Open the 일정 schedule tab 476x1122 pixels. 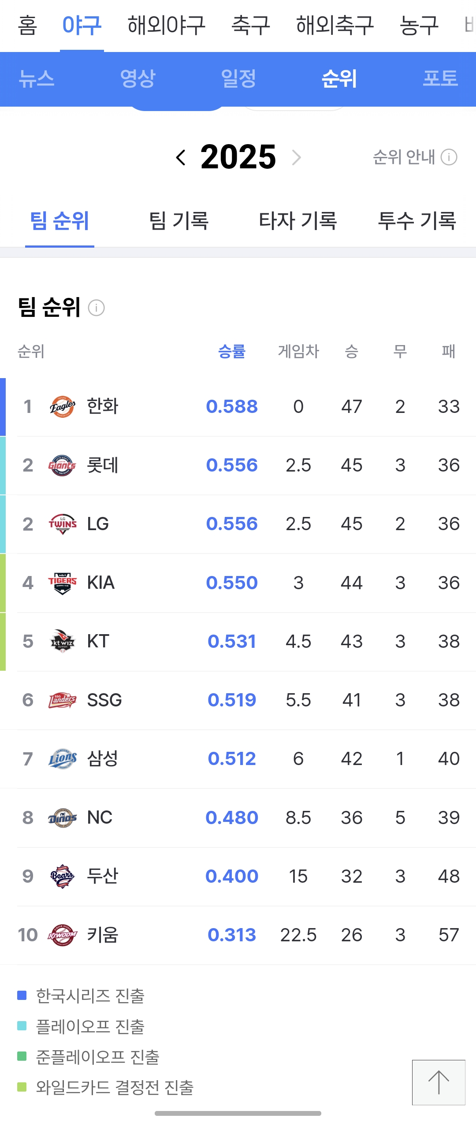(x=238, y=79)
